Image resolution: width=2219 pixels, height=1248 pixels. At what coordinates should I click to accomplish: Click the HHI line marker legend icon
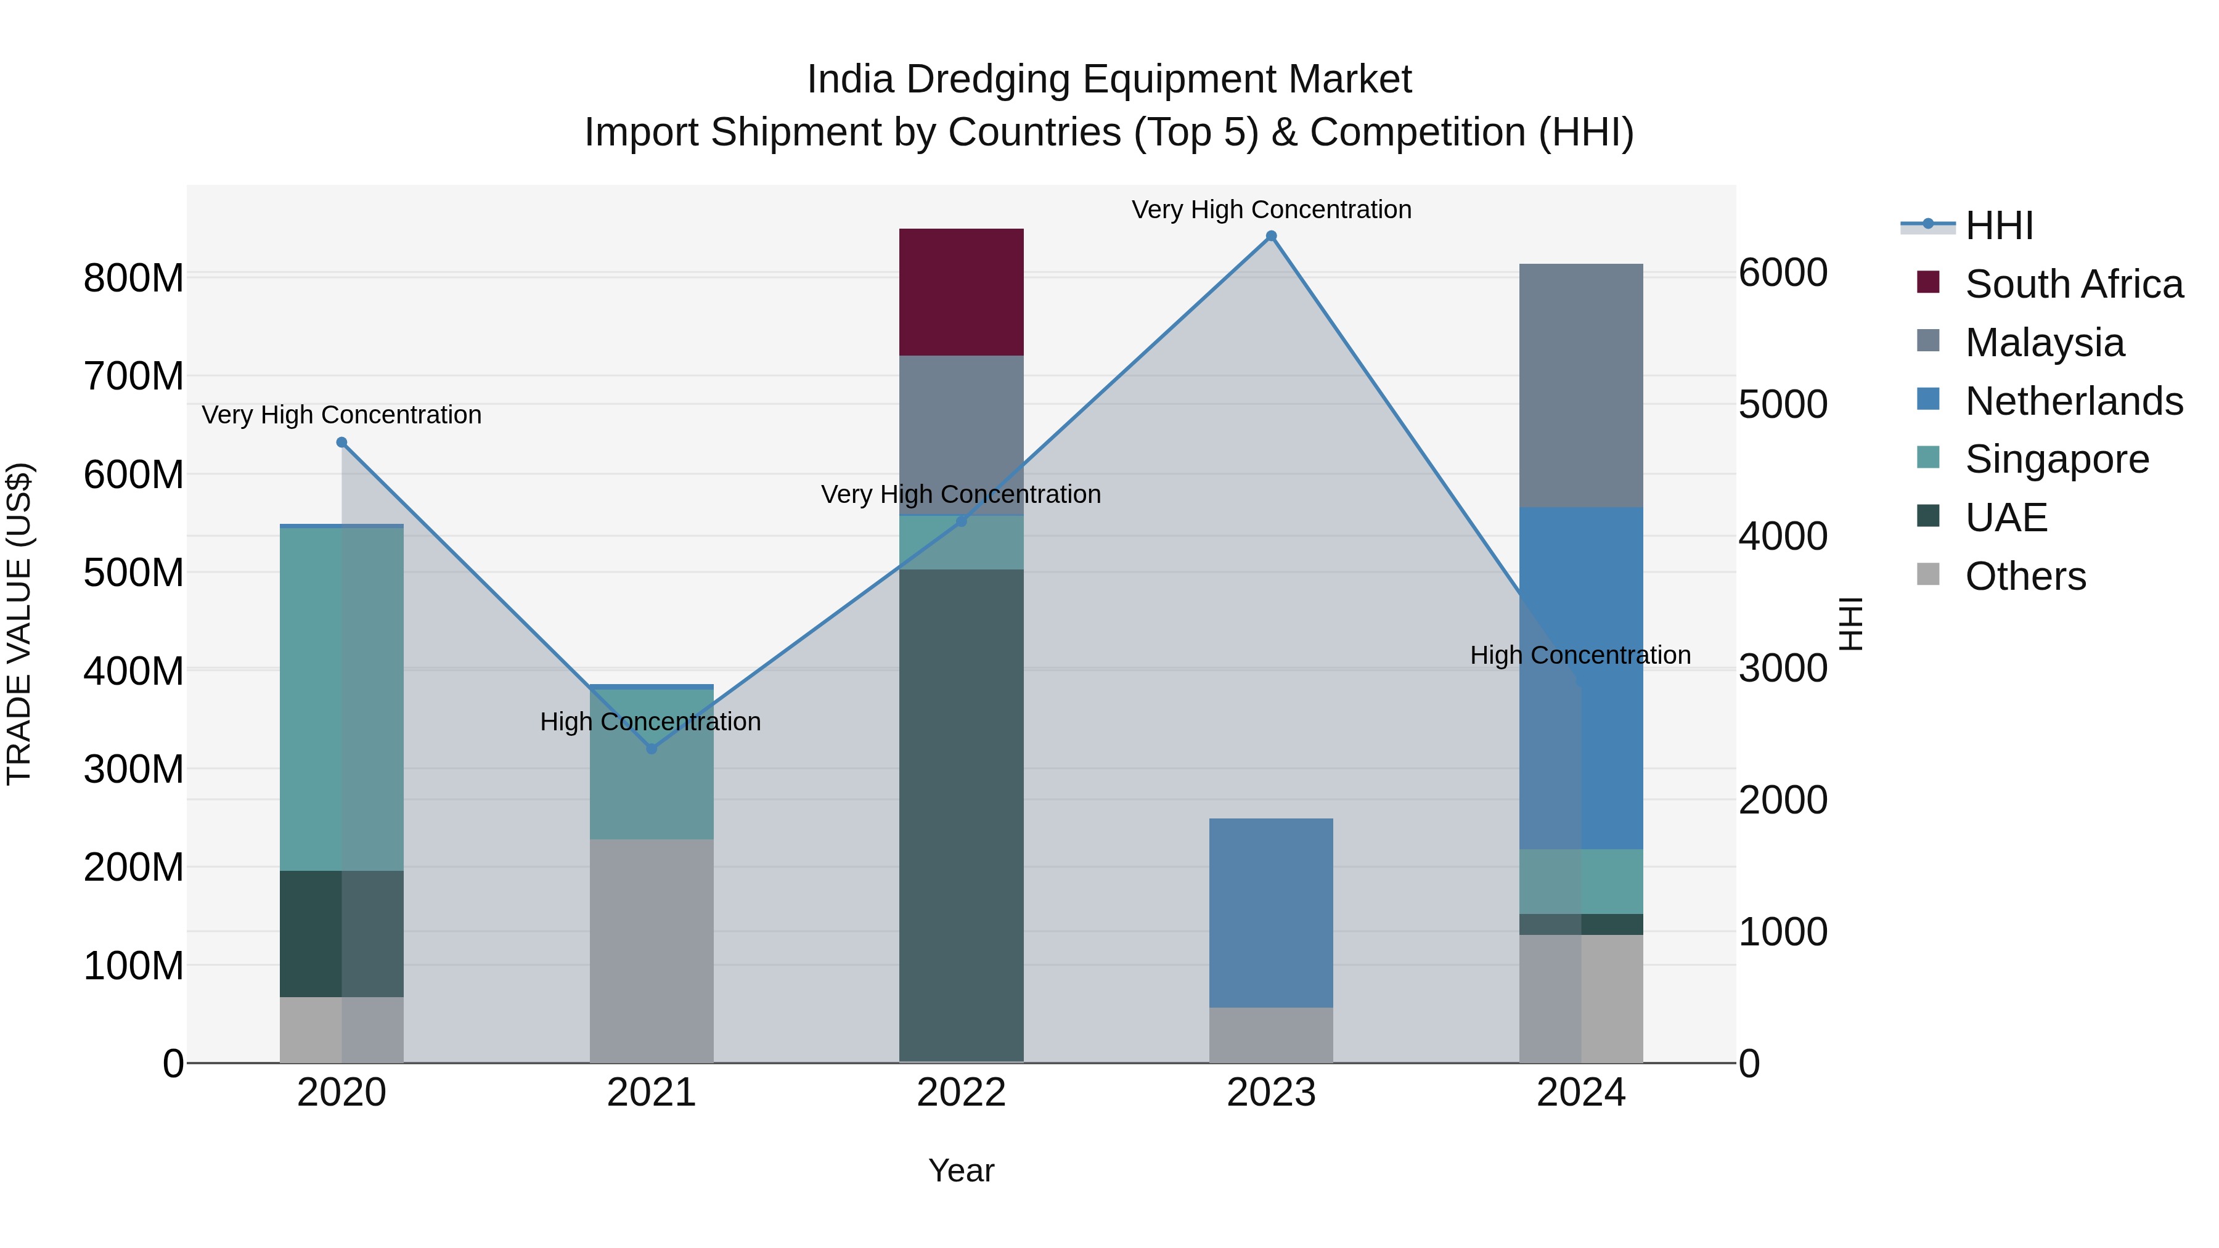1928,225
